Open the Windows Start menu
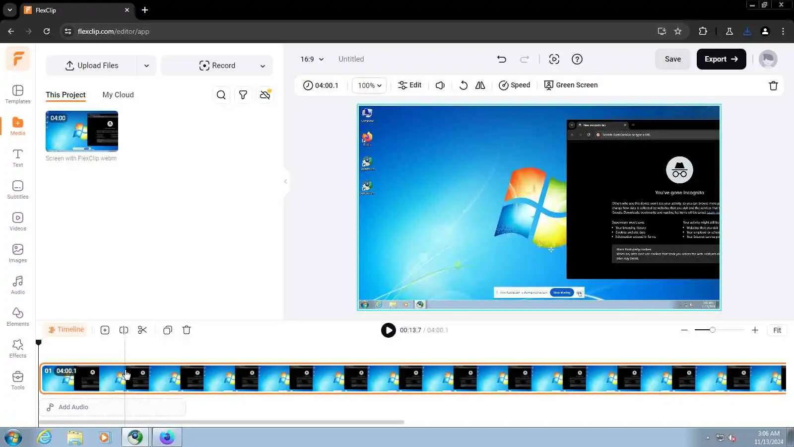Image resolution: width=794 pixels, height=447 pixels. [13, 438]
